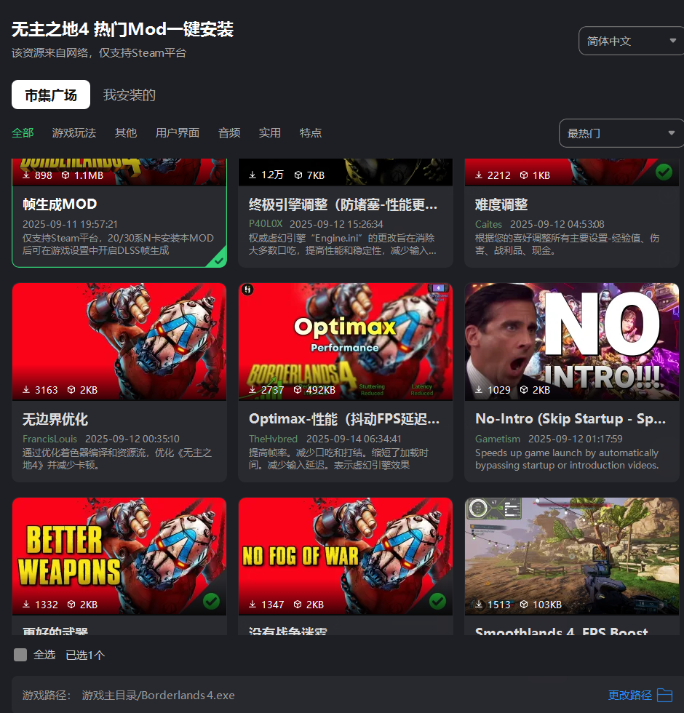Click download icon on No-Intro thumbnail
Viewport: 684px width, 713px height.
coord(479,390)
